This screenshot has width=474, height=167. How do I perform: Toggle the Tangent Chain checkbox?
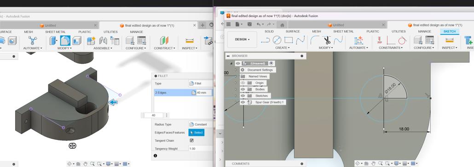point(191,140)
